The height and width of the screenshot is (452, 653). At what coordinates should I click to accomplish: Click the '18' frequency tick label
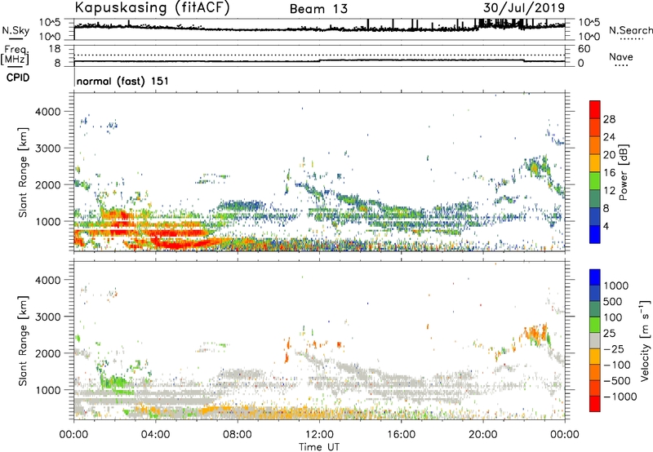(55, 48)
